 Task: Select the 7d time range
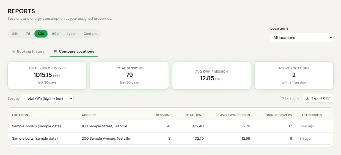28,34
